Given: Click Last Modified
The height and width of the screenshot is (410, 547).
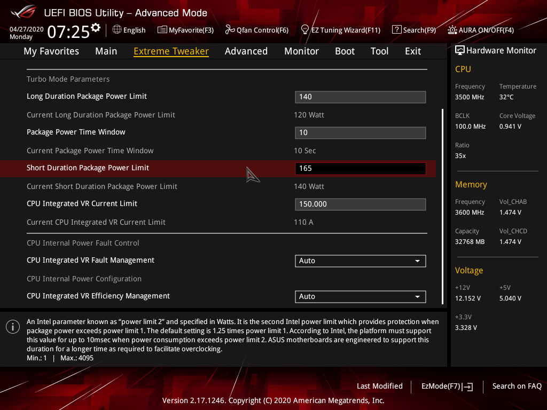Looking at the screenshot, I should (x=380, y=387).
